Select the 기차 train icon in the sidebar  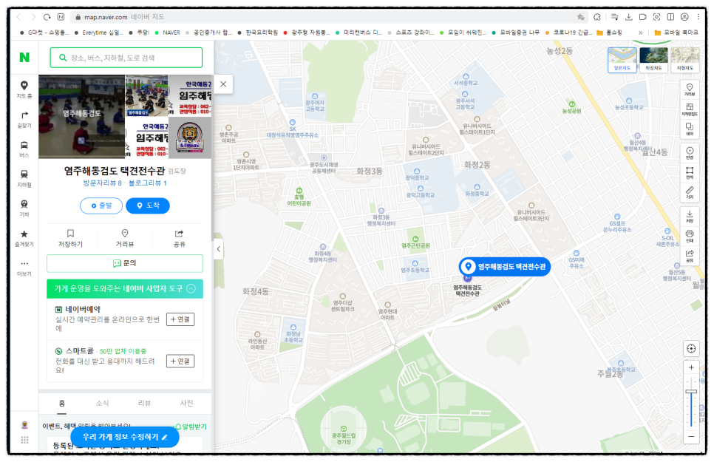[x=24, y=208]
